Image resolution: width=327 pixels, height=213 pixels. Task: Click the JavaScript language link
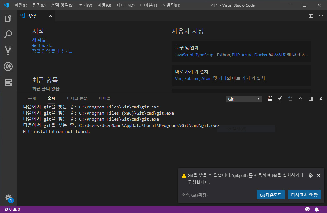[x=184, y=55]
